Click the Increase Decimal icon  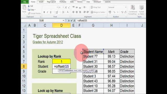122,12
